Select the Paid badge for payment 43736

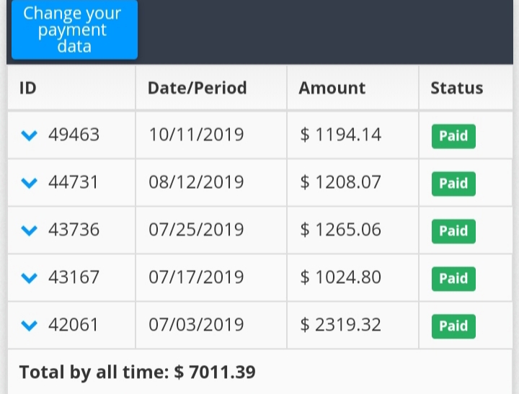click(453, 231)
